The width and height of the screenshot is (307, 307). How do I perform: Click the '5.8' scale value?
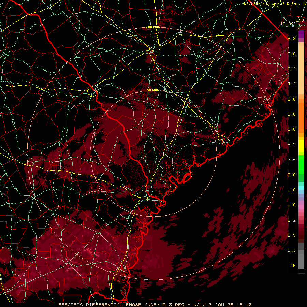click(292, 114)
